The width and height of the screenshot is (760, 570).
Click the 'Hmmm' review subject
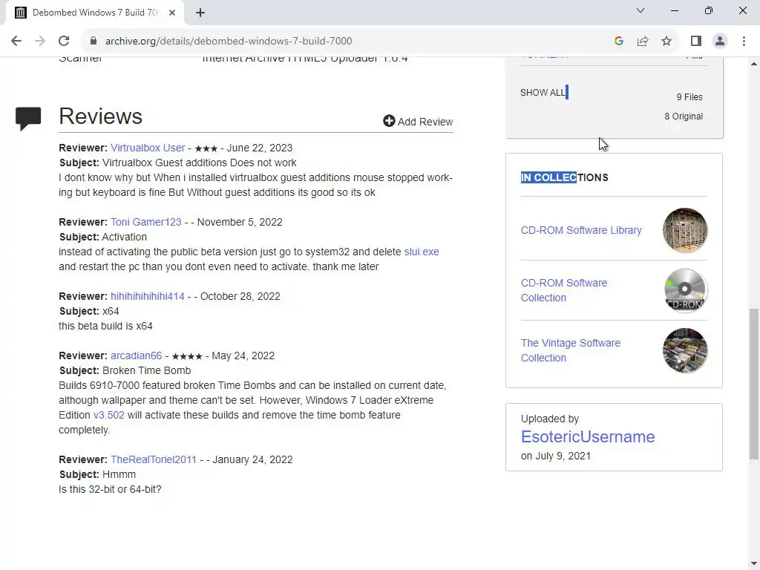pos(119,474)
